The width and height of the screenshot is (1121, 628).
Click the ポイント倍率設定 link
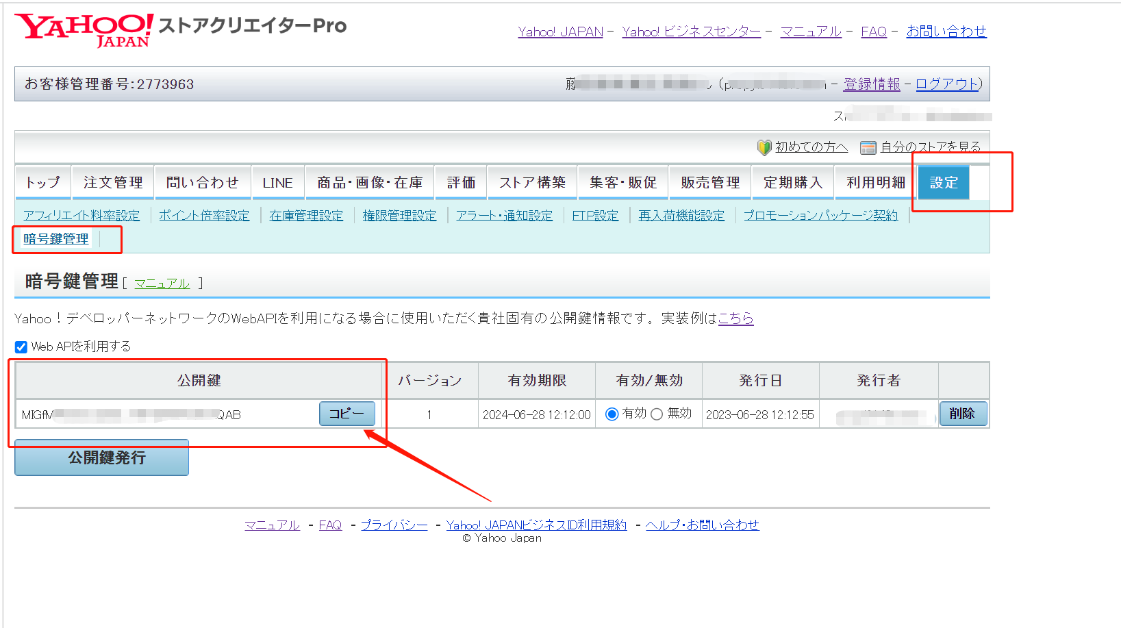[204, 215]
